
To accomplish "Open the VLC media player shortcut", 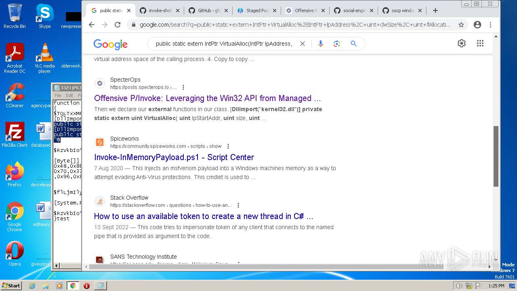I will (44, 59).
